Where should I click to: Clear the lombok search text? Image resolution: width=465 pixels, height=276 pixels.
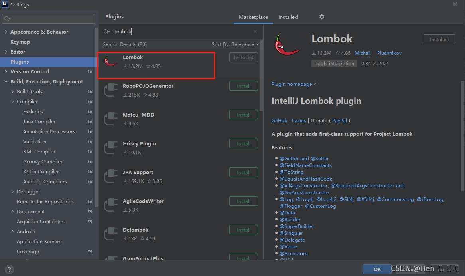[255, 32]
